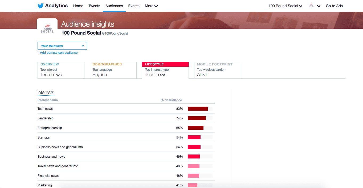Screen dimensions: 363x188
Task: Open the 100 Pound Social account dropdown
Action: (285, 6)
